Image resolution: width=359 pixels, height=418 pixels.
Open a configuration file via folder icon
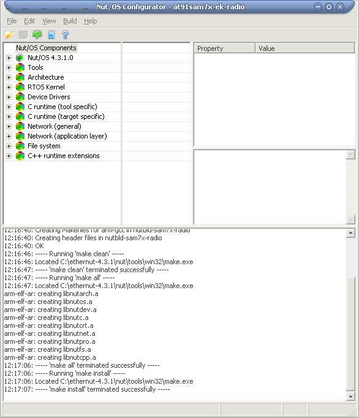pos(9,35)
